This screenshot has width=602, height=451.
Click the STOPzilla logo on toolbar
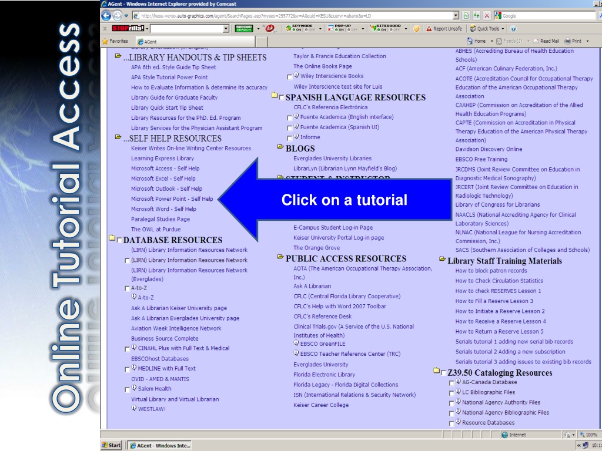pos(128,28)
